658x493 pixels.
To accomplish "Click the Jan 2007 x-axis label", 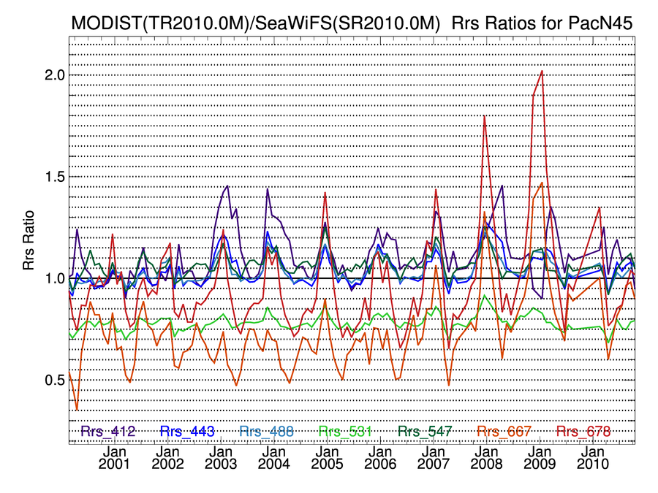I will (433, 458).
